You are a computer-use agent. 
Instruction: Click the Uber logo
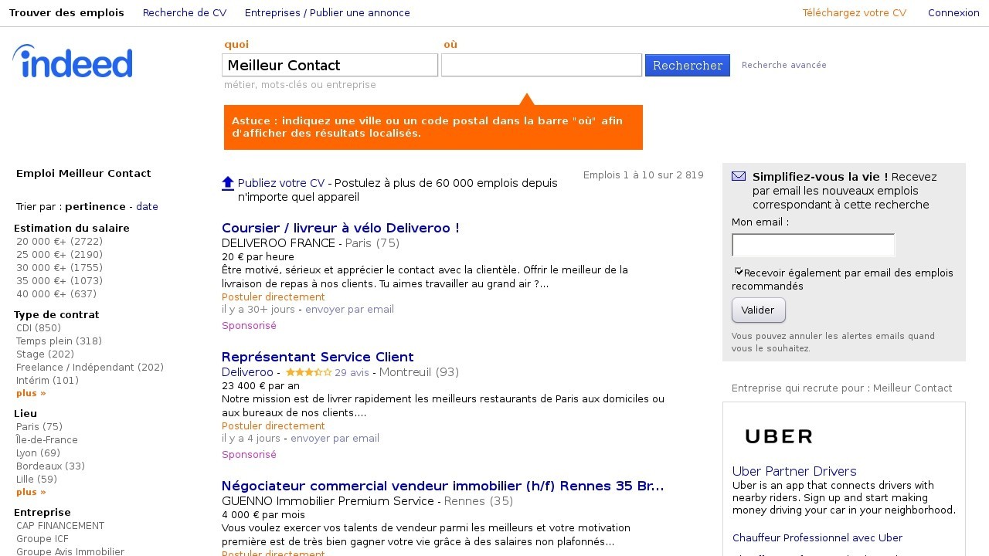click(779, 437)
